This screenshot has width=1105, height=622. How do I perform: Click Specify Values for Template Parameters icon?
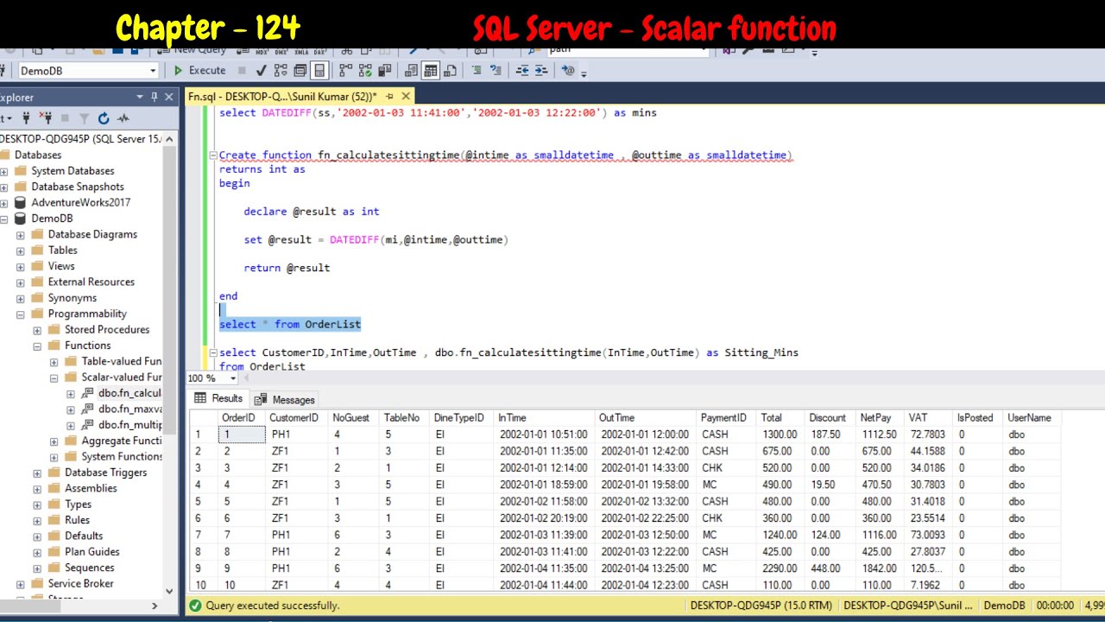click(x=568, y=71)
